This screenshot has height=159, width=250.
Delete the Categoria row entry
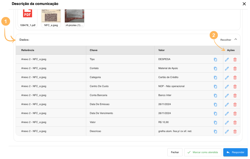tap(235, 78)
